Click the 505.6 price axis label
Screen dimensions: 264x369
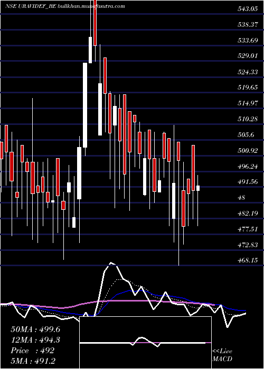pyautogui.click(x=246, y=135)
